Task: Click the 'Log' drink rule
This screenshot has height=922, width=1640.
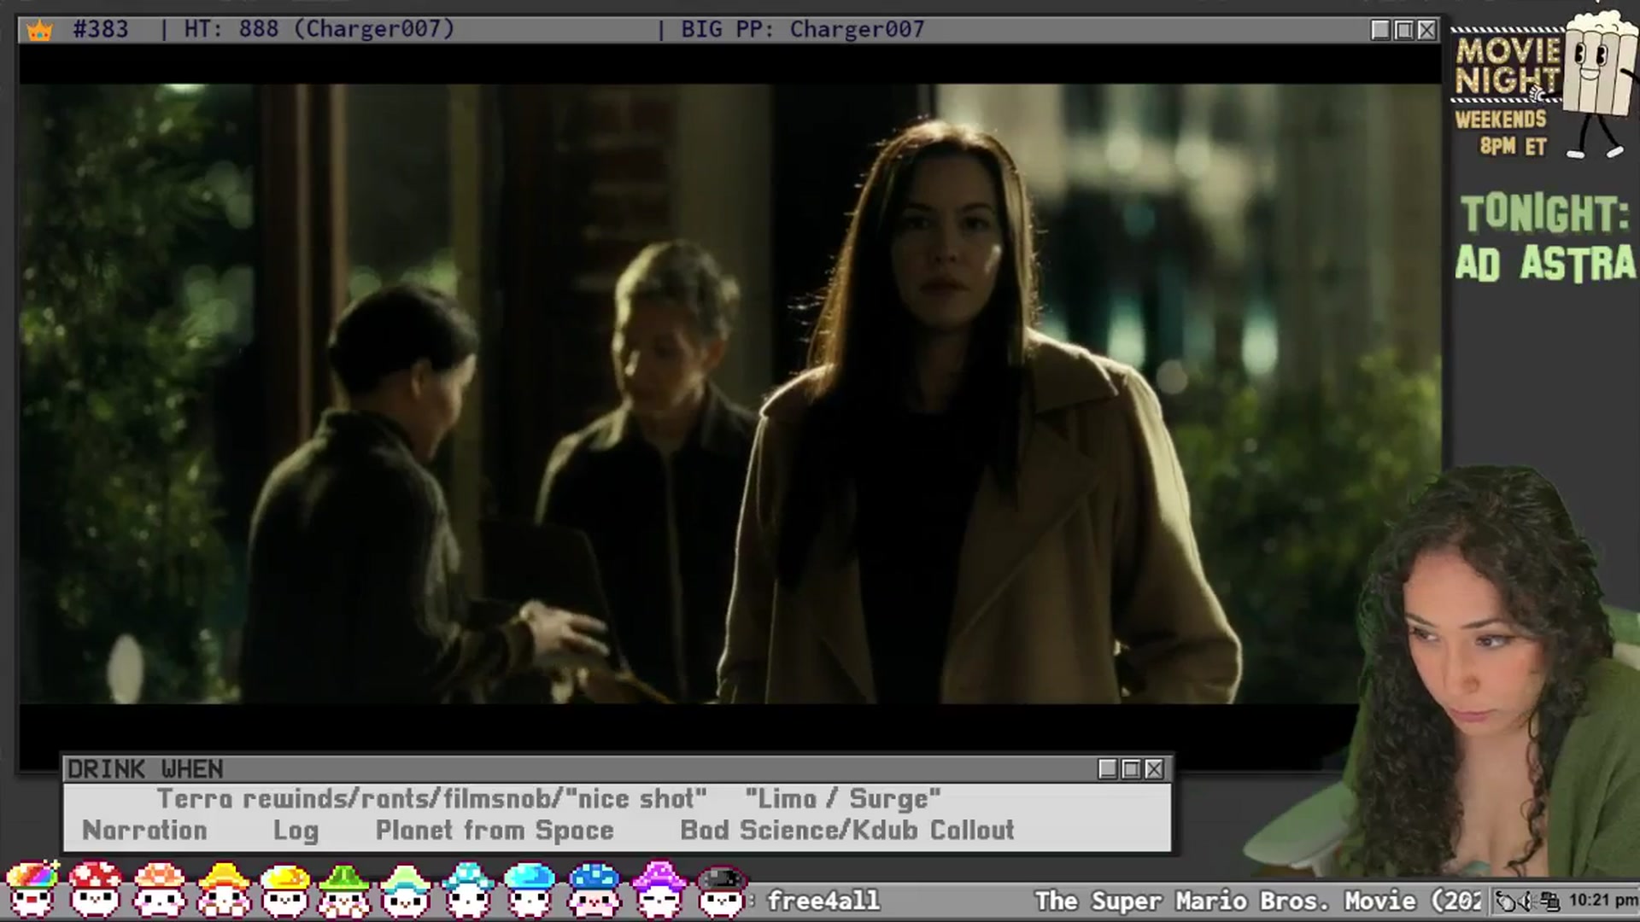Action: pos(296,831)
